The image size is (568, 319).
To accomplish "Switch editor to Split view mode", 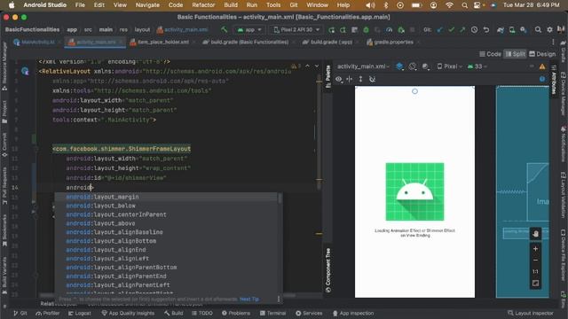I will 515,54.
